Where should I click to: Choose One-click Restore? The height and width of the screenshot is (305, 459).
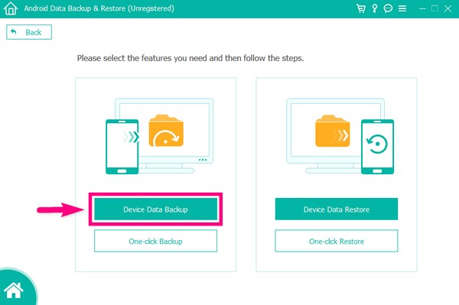[x=337, y=241]
